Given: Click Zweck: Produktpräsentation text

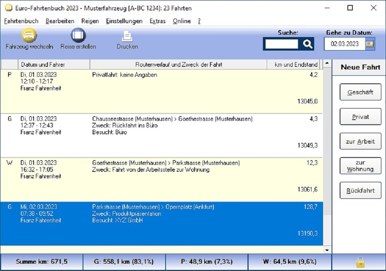Looking at the screenshot, I should coord(127,213).
